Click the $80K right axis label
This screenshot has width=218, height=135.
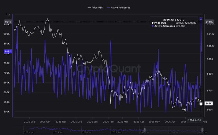click(x=210, y=74)
